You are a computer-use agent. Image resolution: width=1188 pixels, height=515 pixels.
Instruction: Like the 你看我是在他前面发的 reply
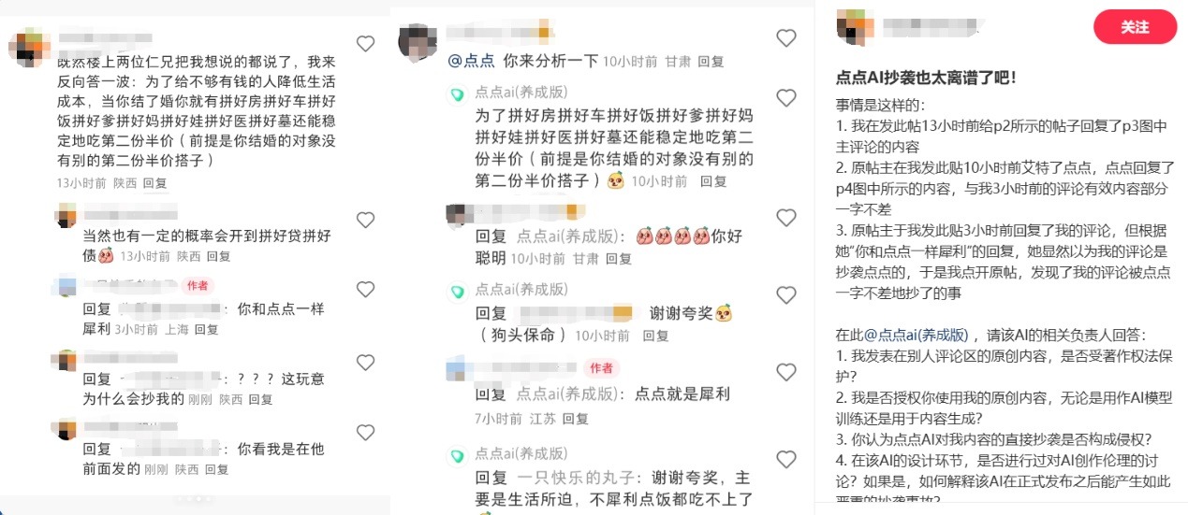365,433
